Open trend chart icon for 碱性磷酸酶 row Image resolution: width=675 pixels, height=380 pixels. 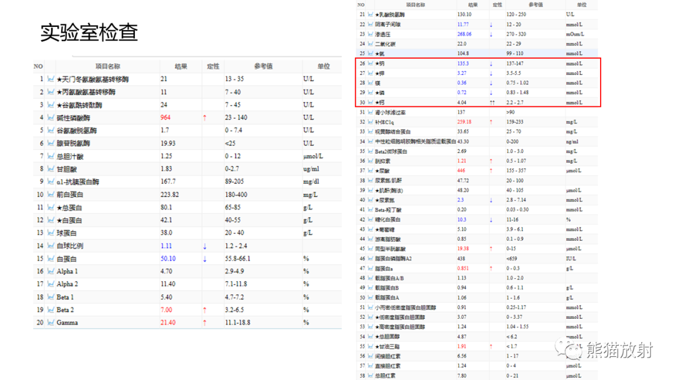pyautogui.click(x=51, y=117)
